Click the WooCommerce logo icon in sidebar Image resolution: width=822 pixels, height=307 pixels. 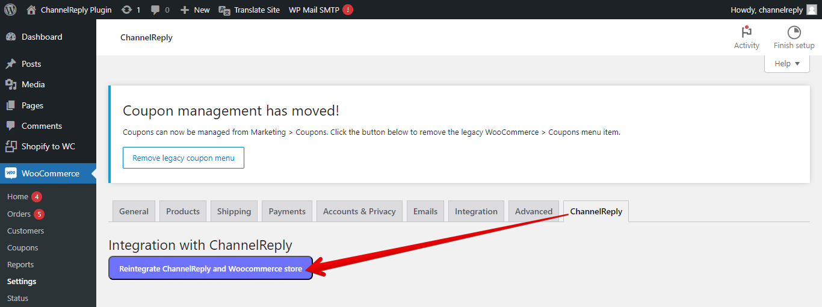tap(11, 173)
